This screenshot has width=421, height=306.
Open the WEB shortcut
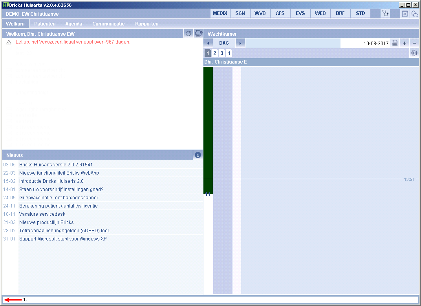coord(320,13)
